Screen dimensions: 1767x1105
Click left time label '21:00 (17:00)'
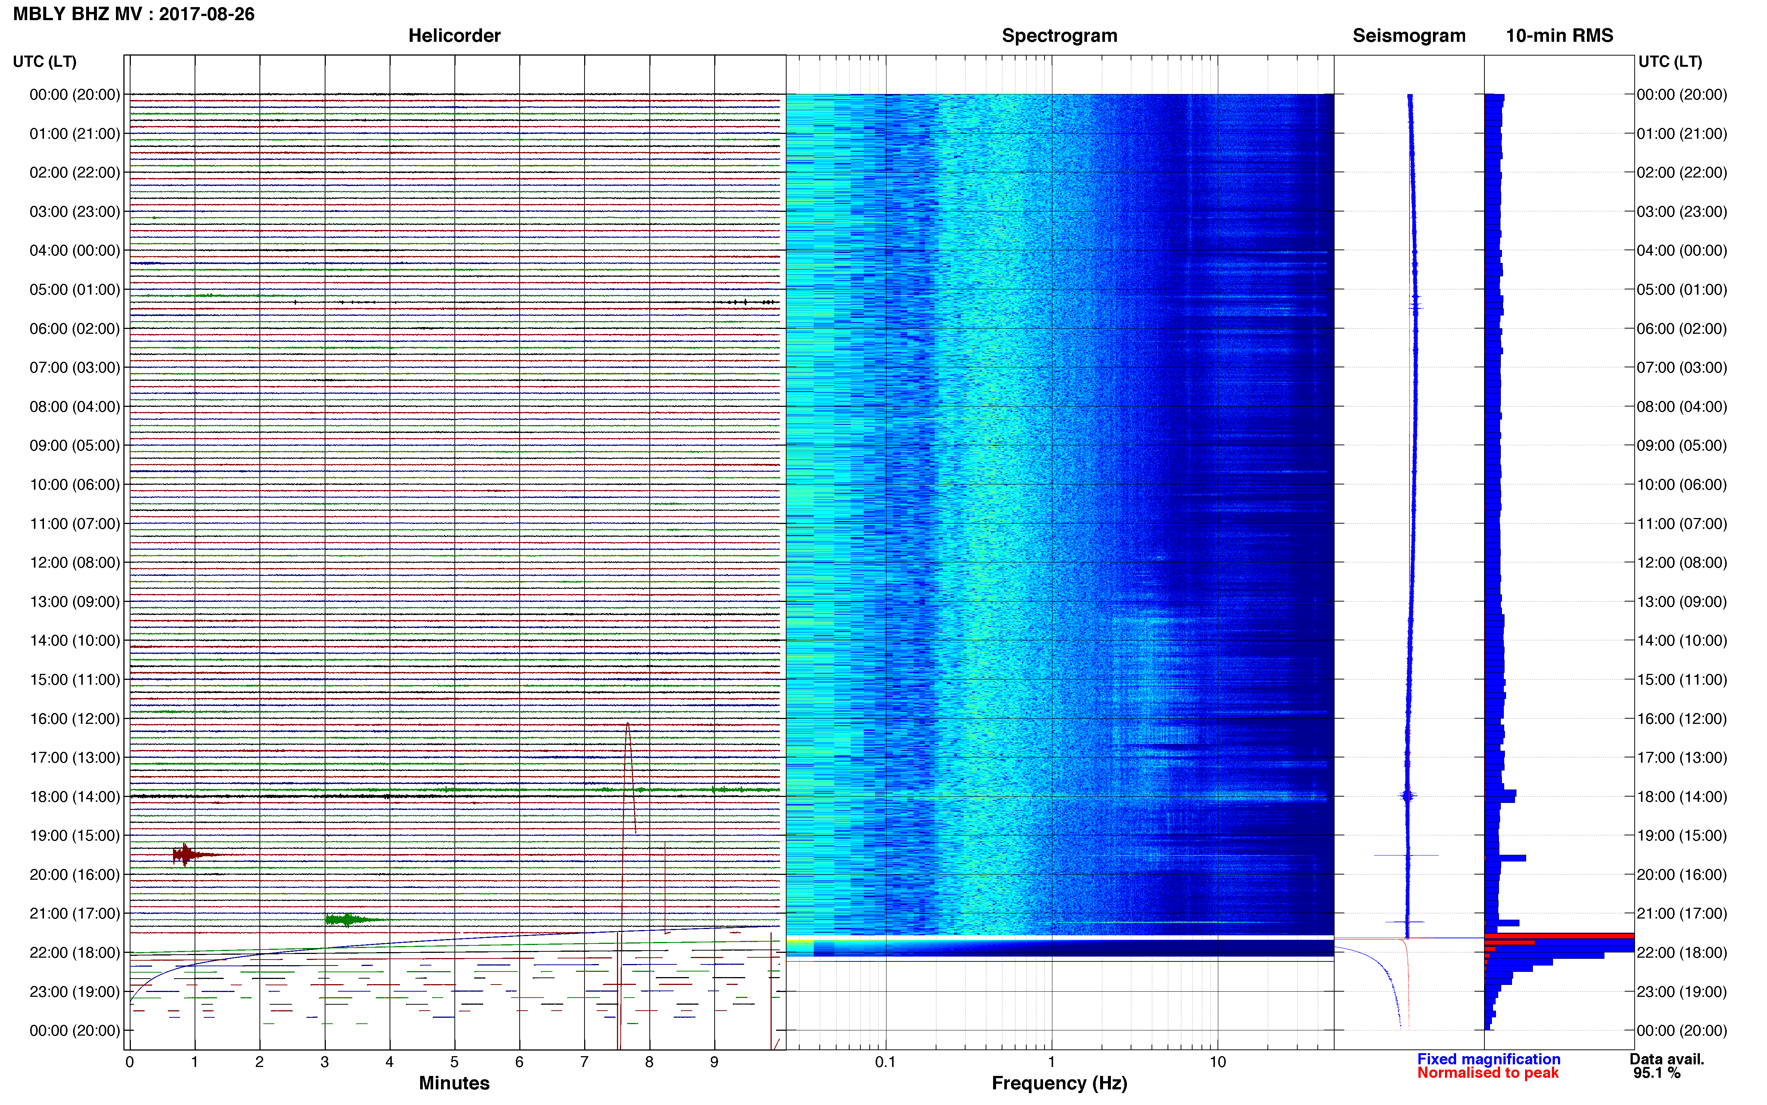click(x=75, y=914)
